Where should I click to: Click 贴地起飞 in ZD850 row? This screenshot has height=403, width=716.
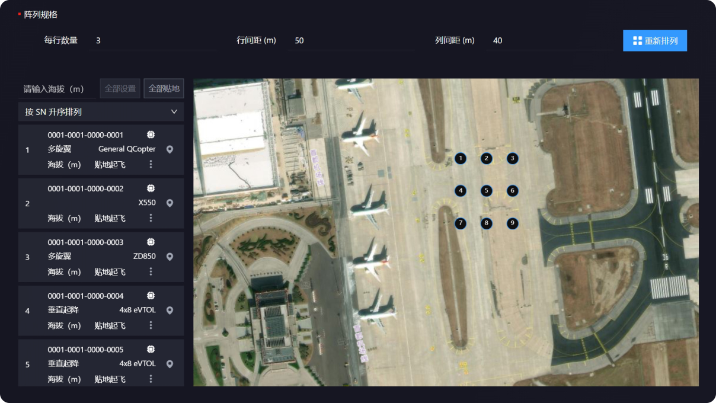pyautogui.click(x=110, y=271)
